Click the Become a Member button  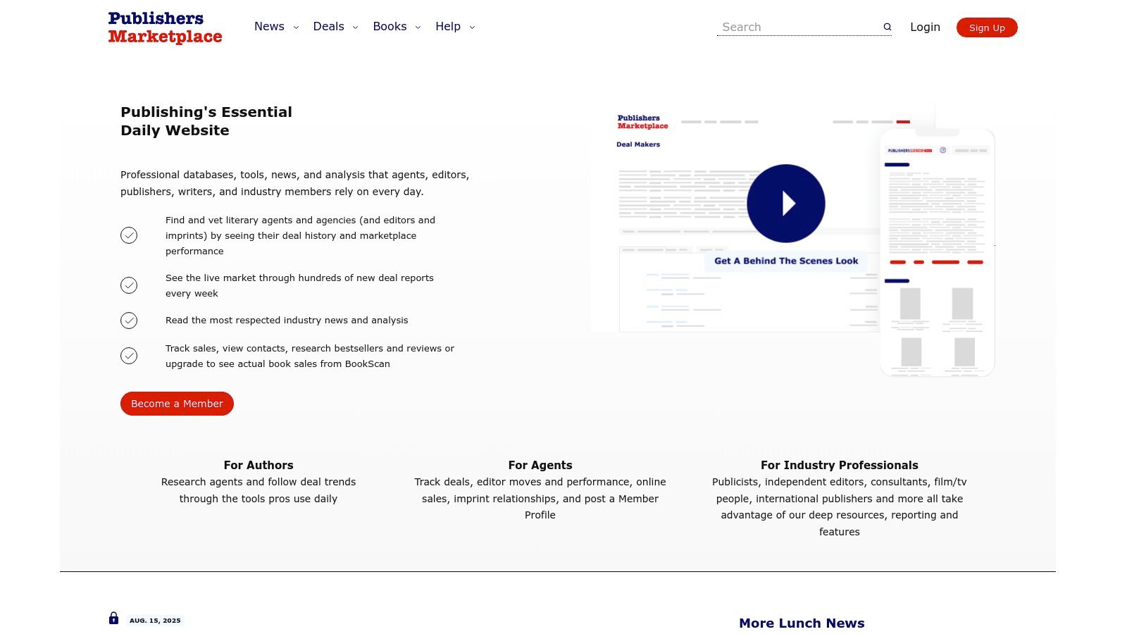coord(177,404)
